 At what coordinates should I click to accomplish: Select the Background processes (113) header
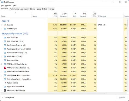pos(15,34)
